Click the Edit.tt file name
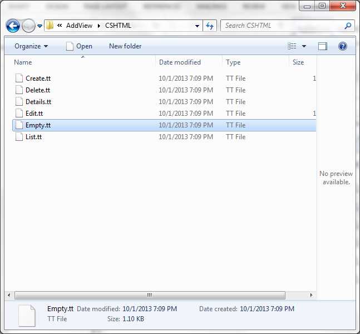The image size is (360, 334). click(x=34, y=114)
